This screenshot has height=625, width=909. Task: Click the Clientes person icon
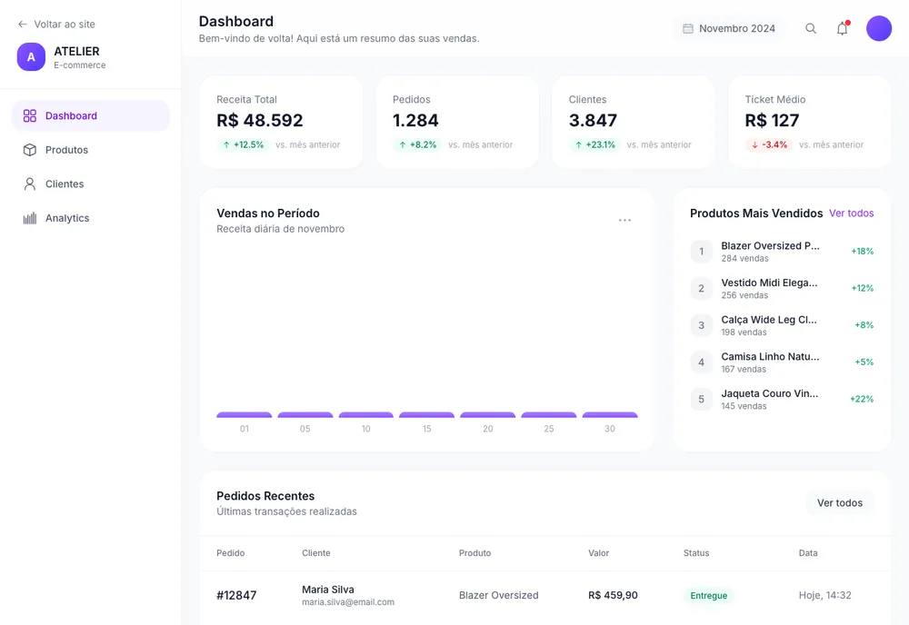point(30,184)
